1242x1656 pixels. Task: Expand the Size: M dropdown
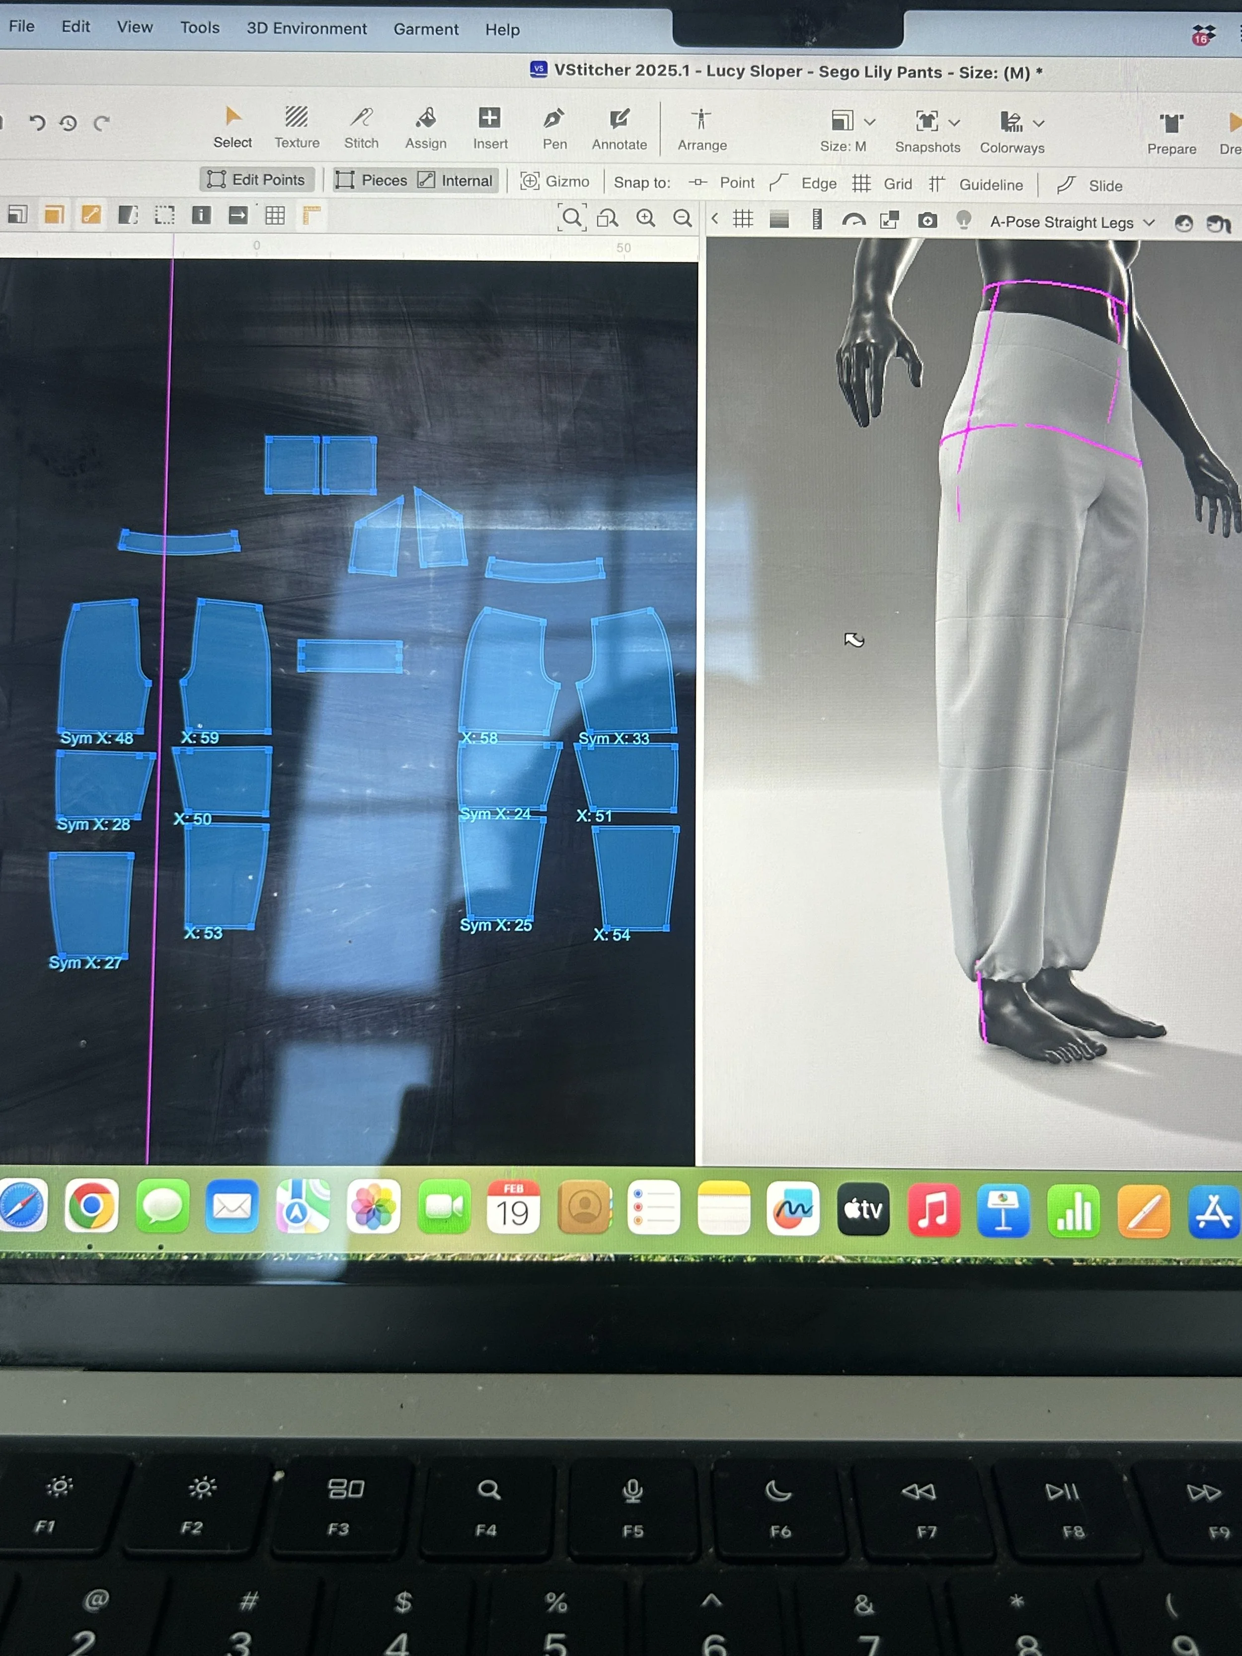869,122
